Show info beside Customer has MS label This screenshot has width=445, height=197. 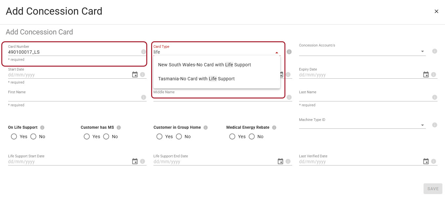[119, 127]
